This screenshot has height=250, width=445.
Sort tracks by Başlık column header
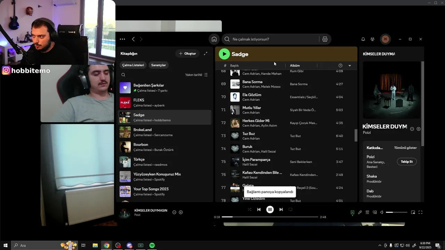pyautogui.click(x=234, y=66)
